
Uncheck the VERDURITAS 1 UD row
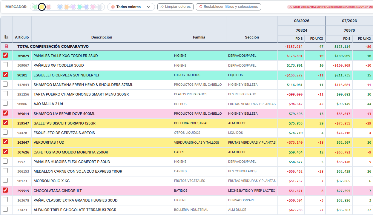click(5, 142)
